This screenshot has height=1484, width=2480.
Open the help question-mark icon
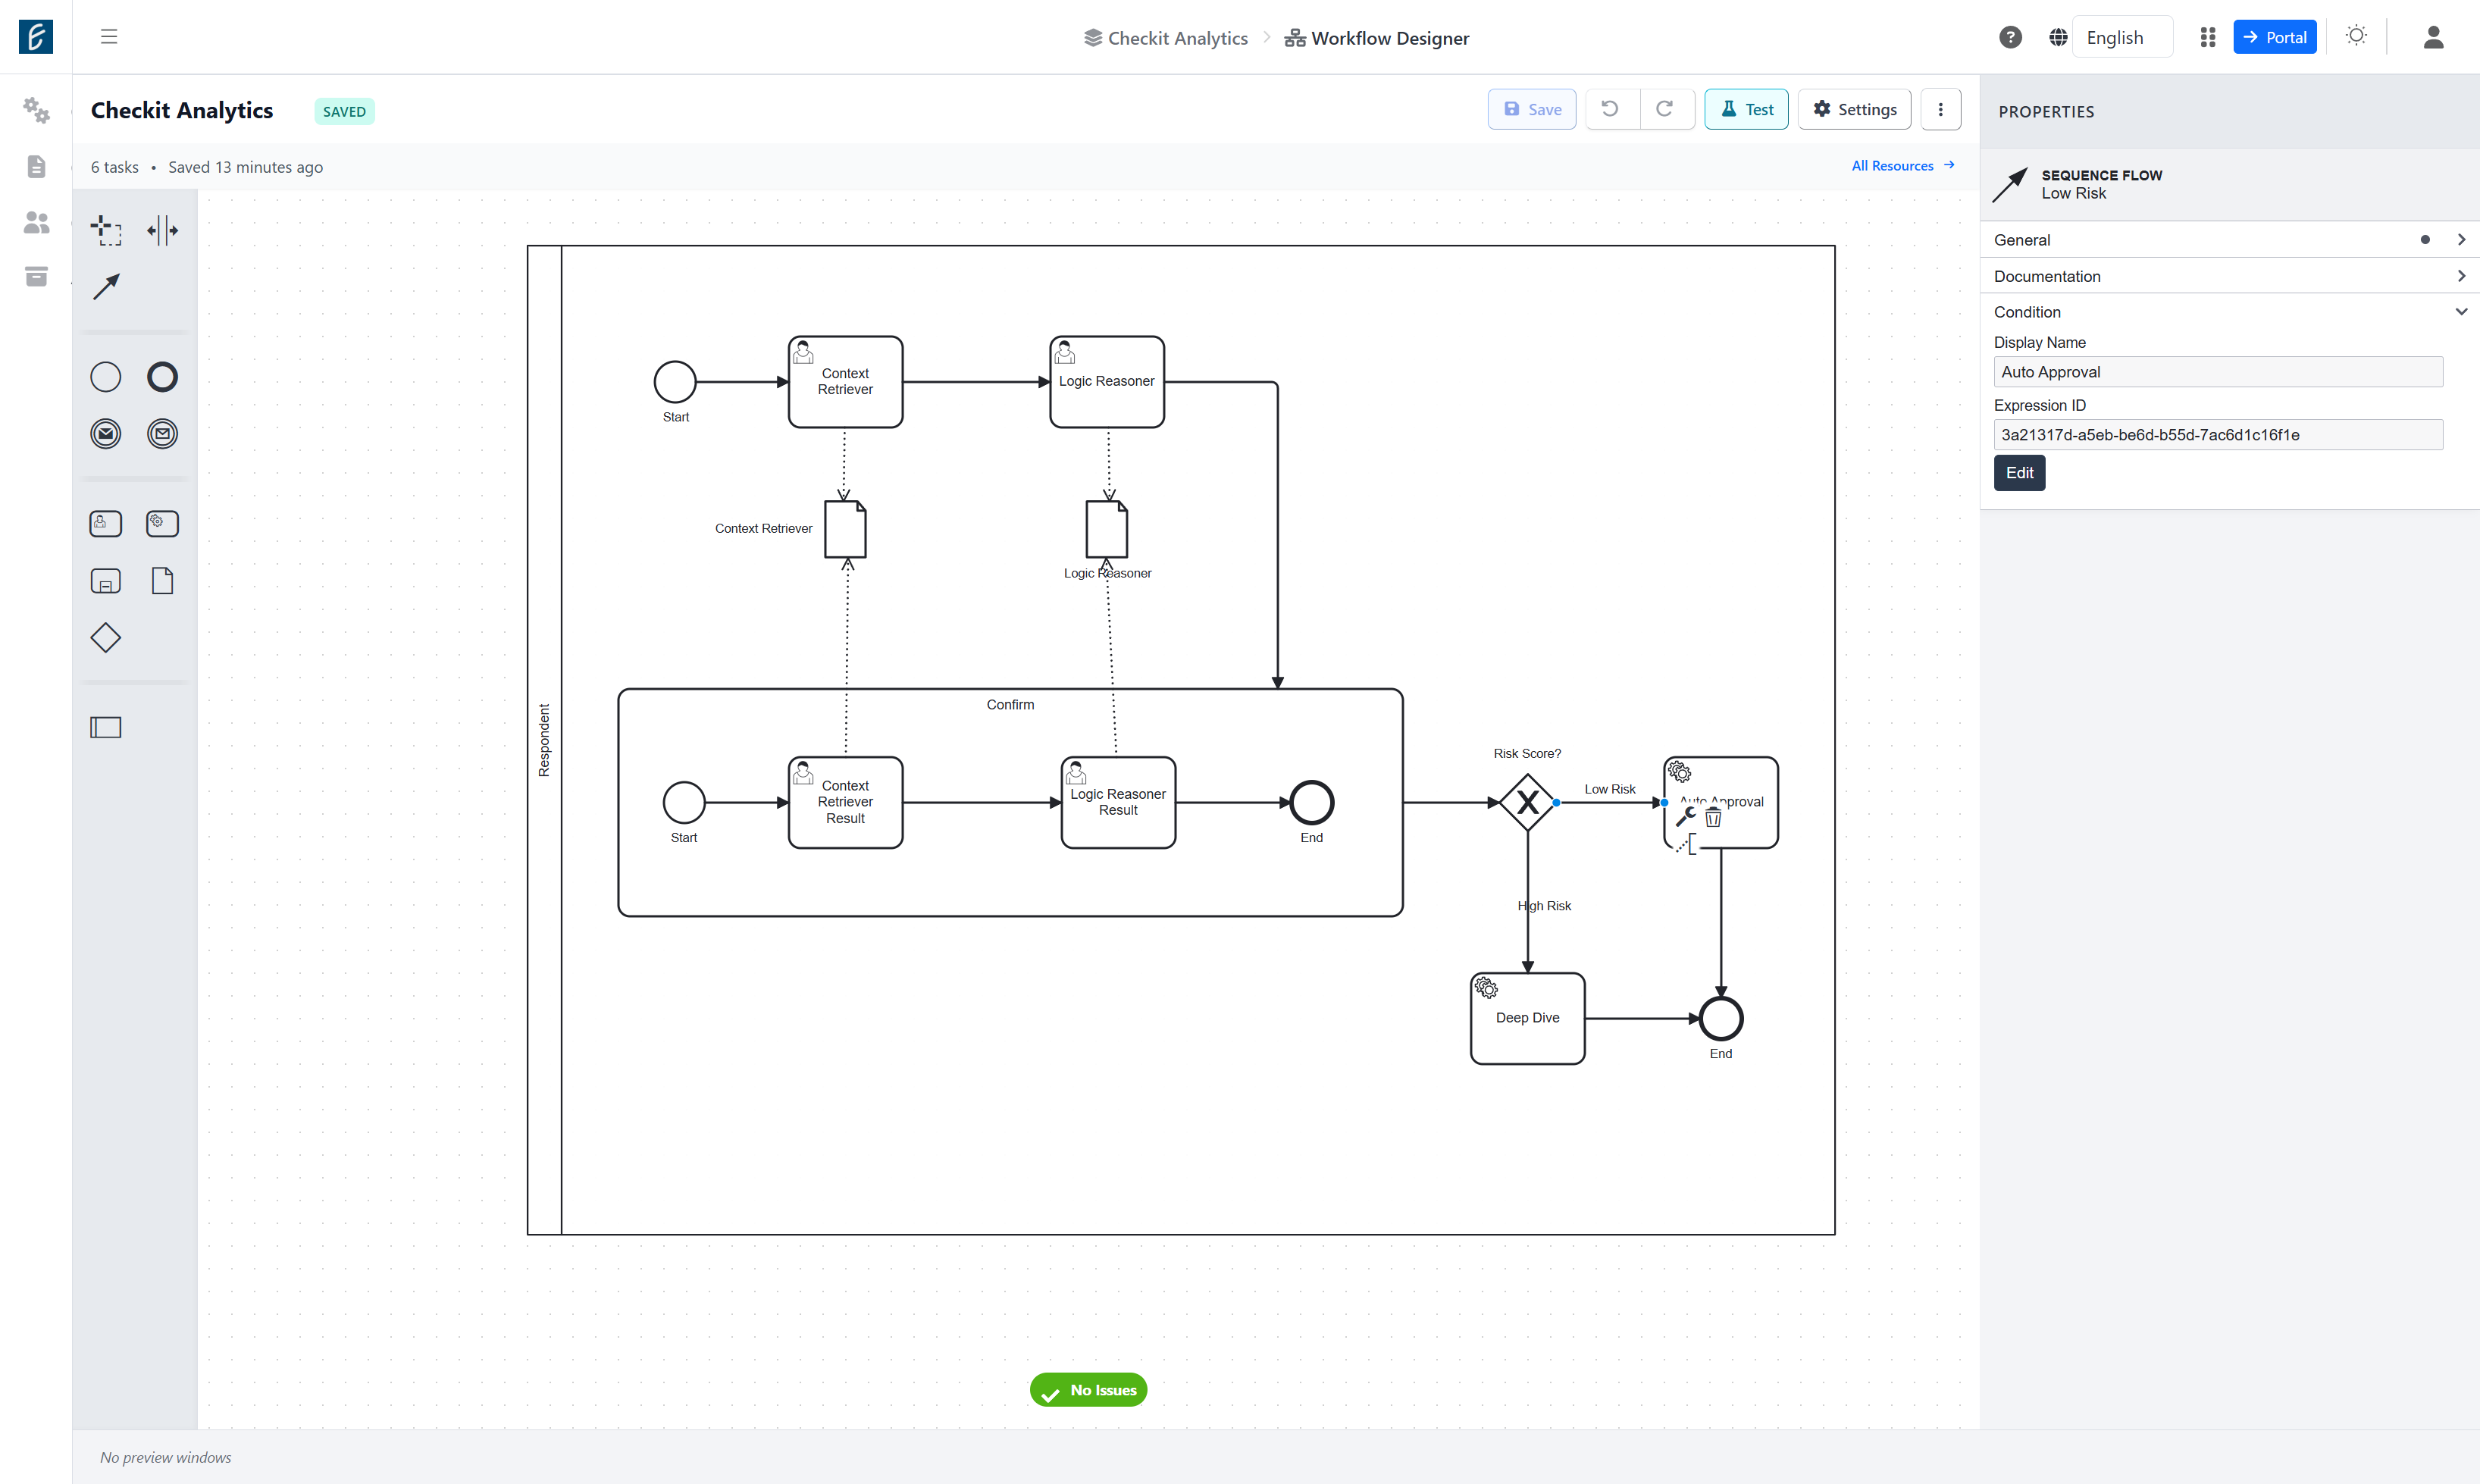2010,37
